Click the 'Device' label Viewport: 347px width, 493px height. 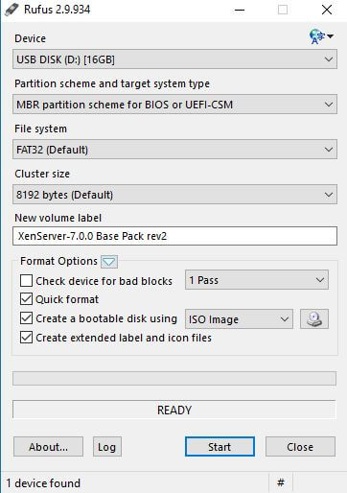(x=31, y=38)
